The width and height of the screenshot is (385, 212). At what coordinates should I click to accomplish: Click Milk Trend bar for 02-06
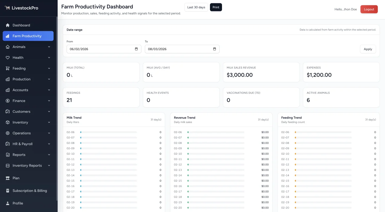(x=109, y=132)
